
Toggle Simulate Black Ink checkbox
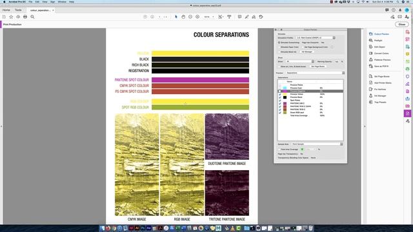click(x=279, y=52)
